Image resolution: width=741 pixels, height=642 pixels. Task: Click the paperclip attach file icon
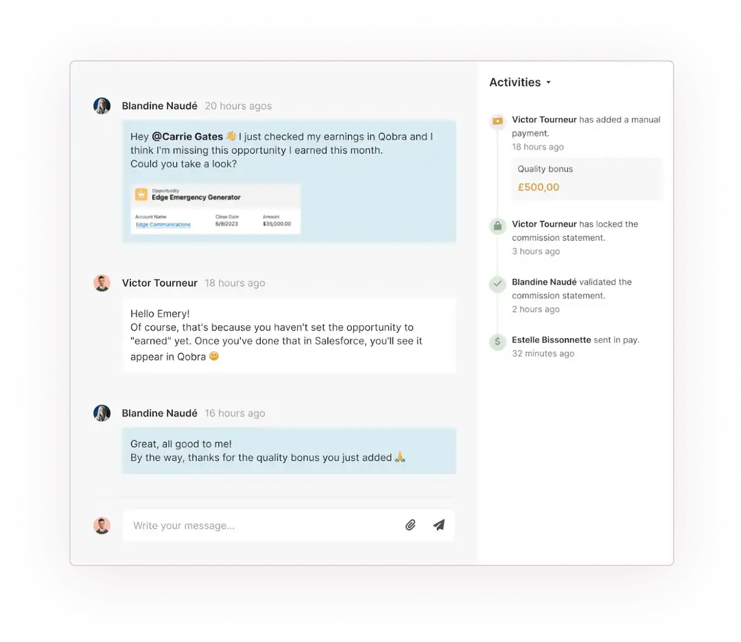pyautogui.click(x=410, y=525)
